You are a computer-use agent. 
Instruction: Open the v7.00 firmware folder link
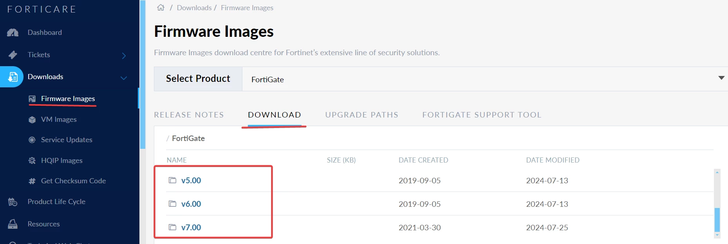(x=191, y=228)
